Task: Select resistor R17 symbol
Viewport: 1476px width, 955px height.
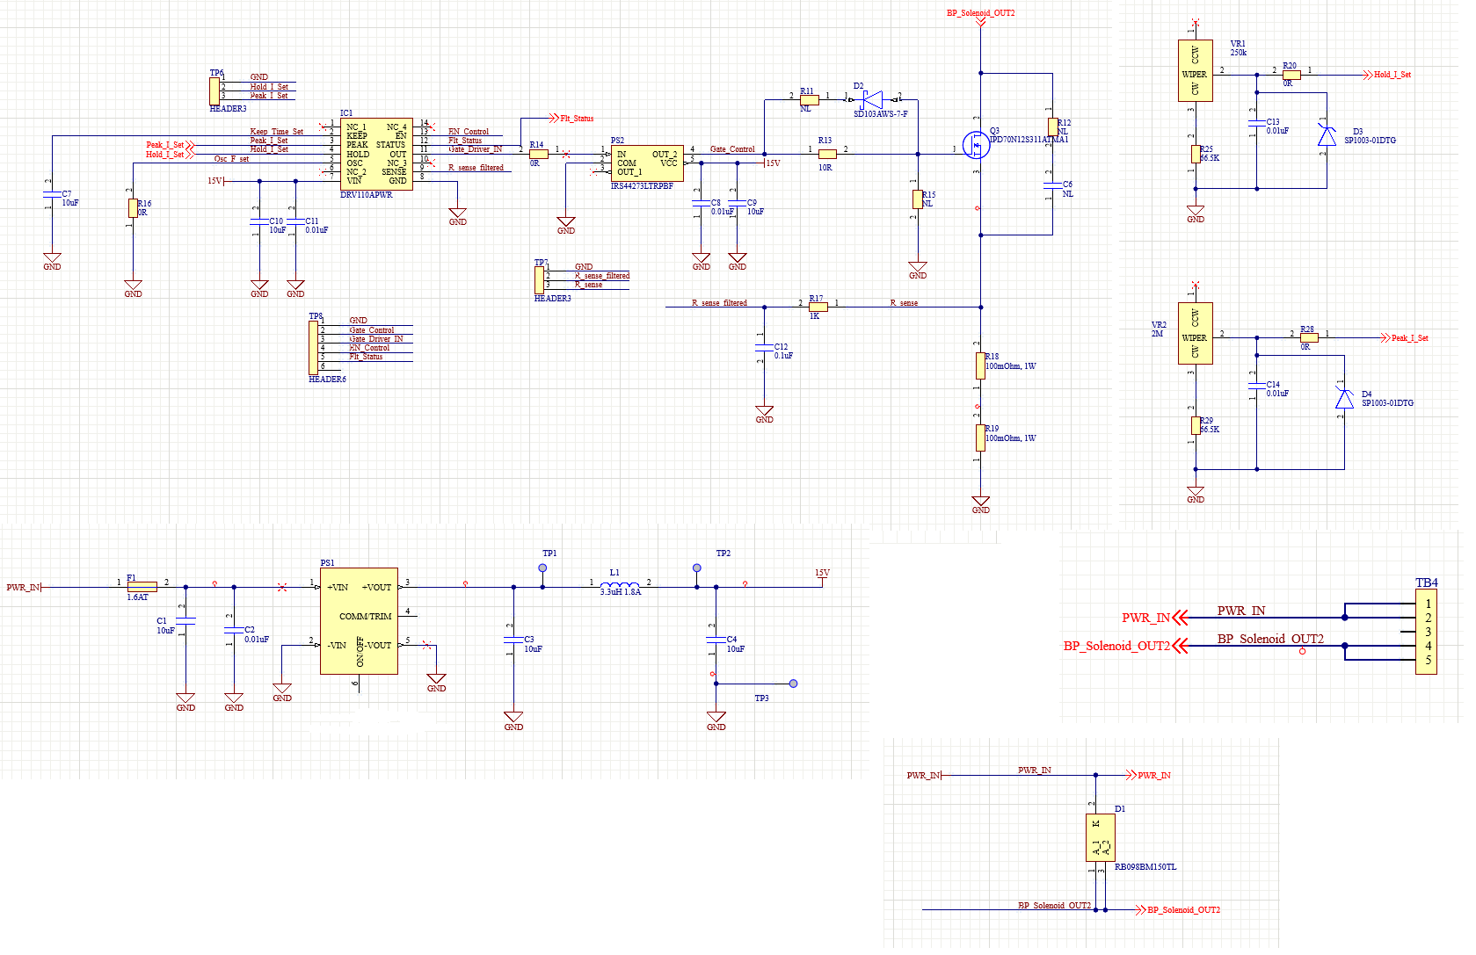Action: [818, 307]
